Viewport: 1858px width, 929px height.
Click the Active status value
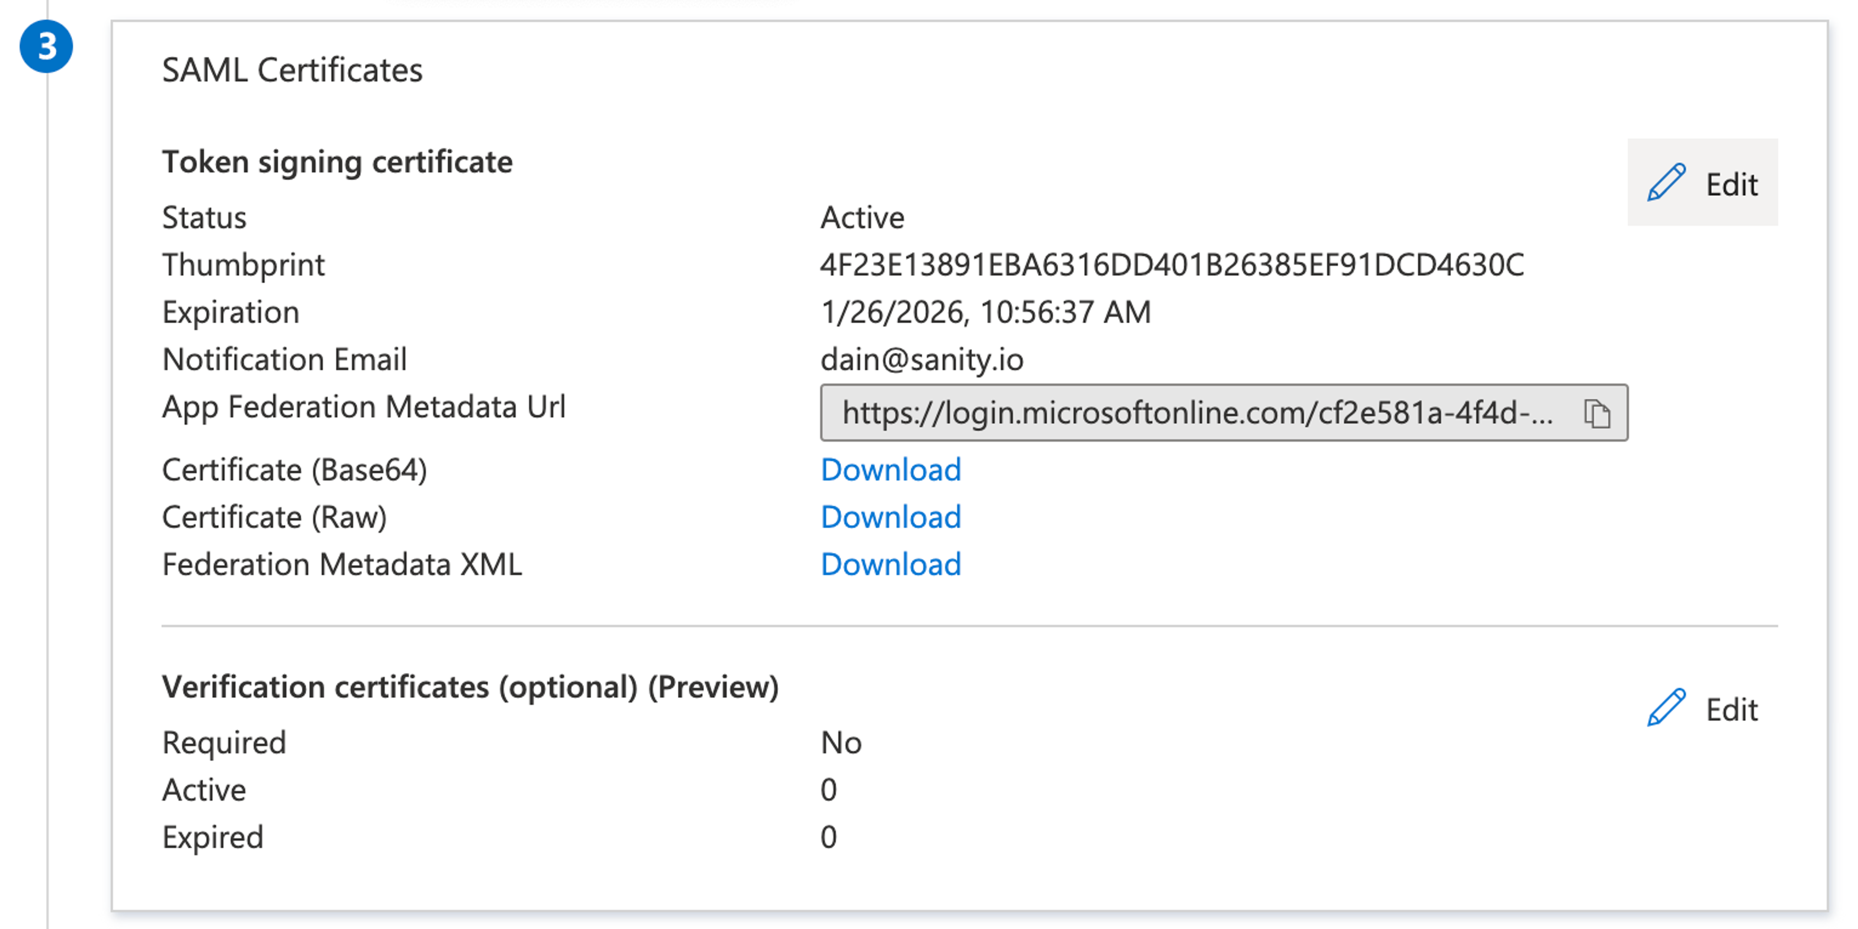862,217
